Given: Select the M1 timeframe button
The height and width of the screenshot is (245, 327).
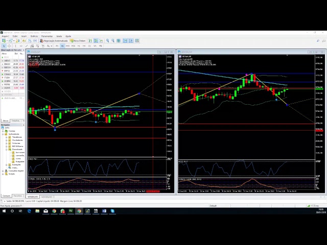Looking at the screenshot, I should click(57, 46).
